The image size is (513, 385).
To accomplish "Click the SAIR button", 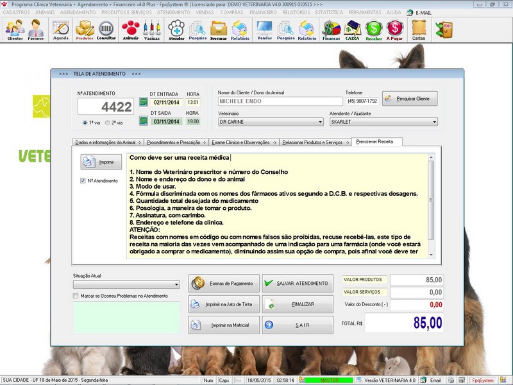I will tap(298, 325).
